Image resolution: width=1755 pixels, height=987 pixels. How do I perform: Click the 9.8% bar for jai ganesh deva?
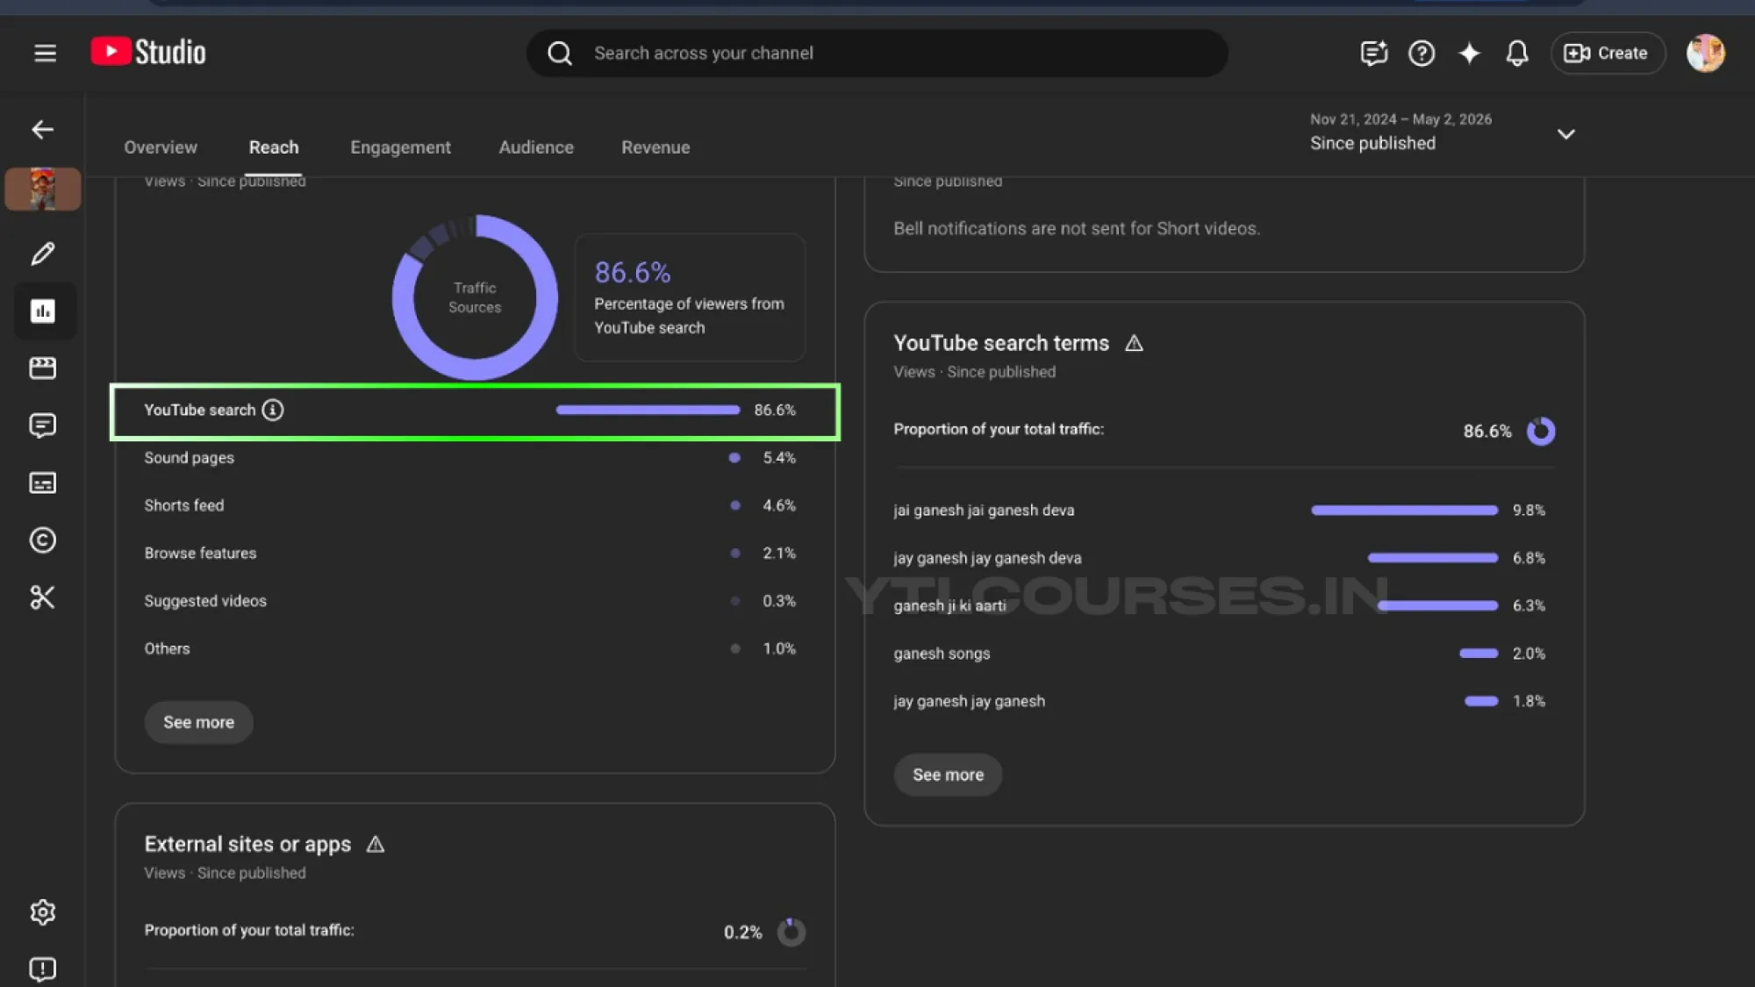click(1404, 510)
